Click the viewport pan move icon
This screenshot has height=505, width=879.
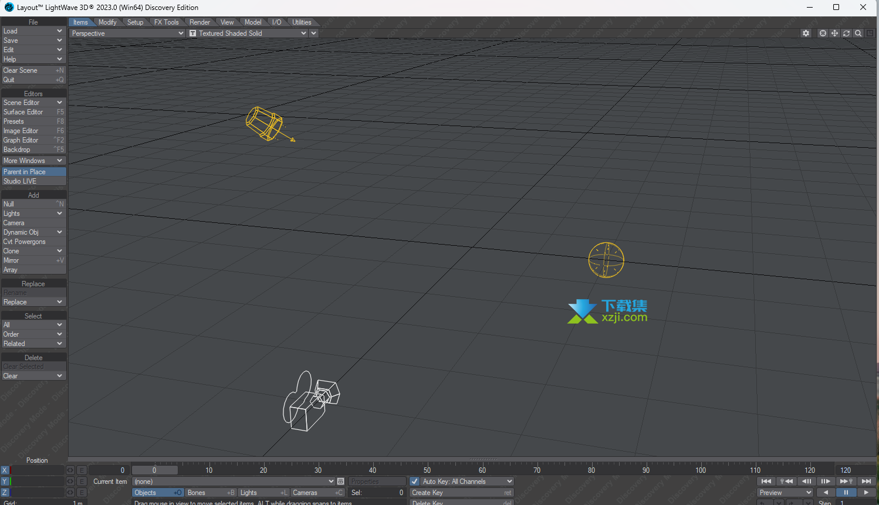click(x=834, y=33)
